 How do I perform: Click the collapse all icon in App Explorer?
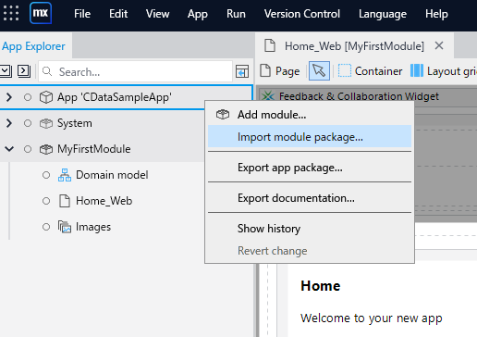coord(6,71)
